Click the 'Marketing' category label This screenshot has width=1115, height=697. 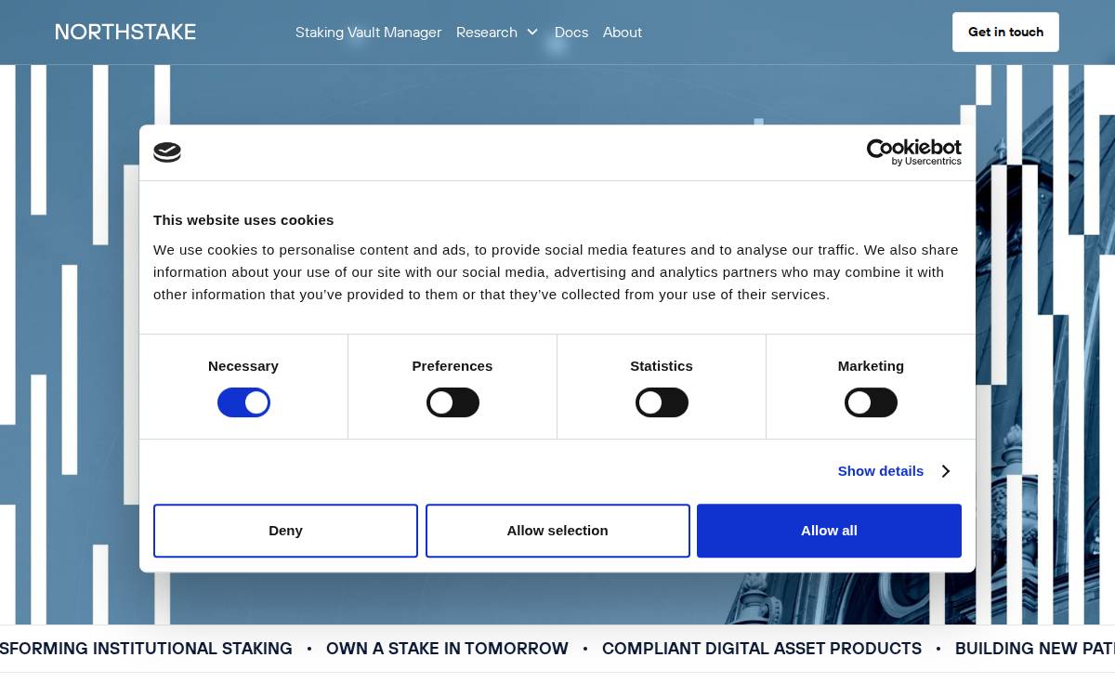[871, 366]
